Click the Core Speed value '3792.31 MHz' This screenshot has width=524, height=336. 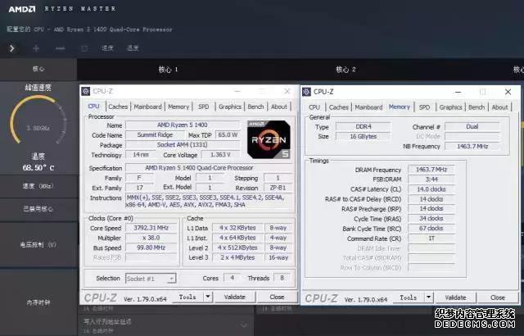(151, 228)
